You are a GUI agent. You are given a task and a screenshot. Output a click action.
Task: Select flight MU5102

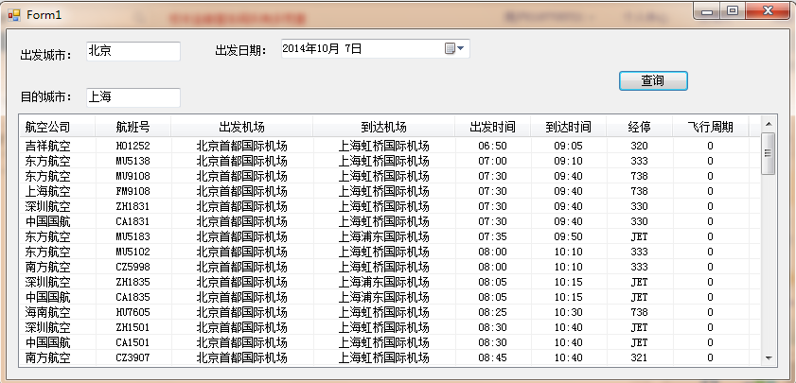[x=133, y=252]
